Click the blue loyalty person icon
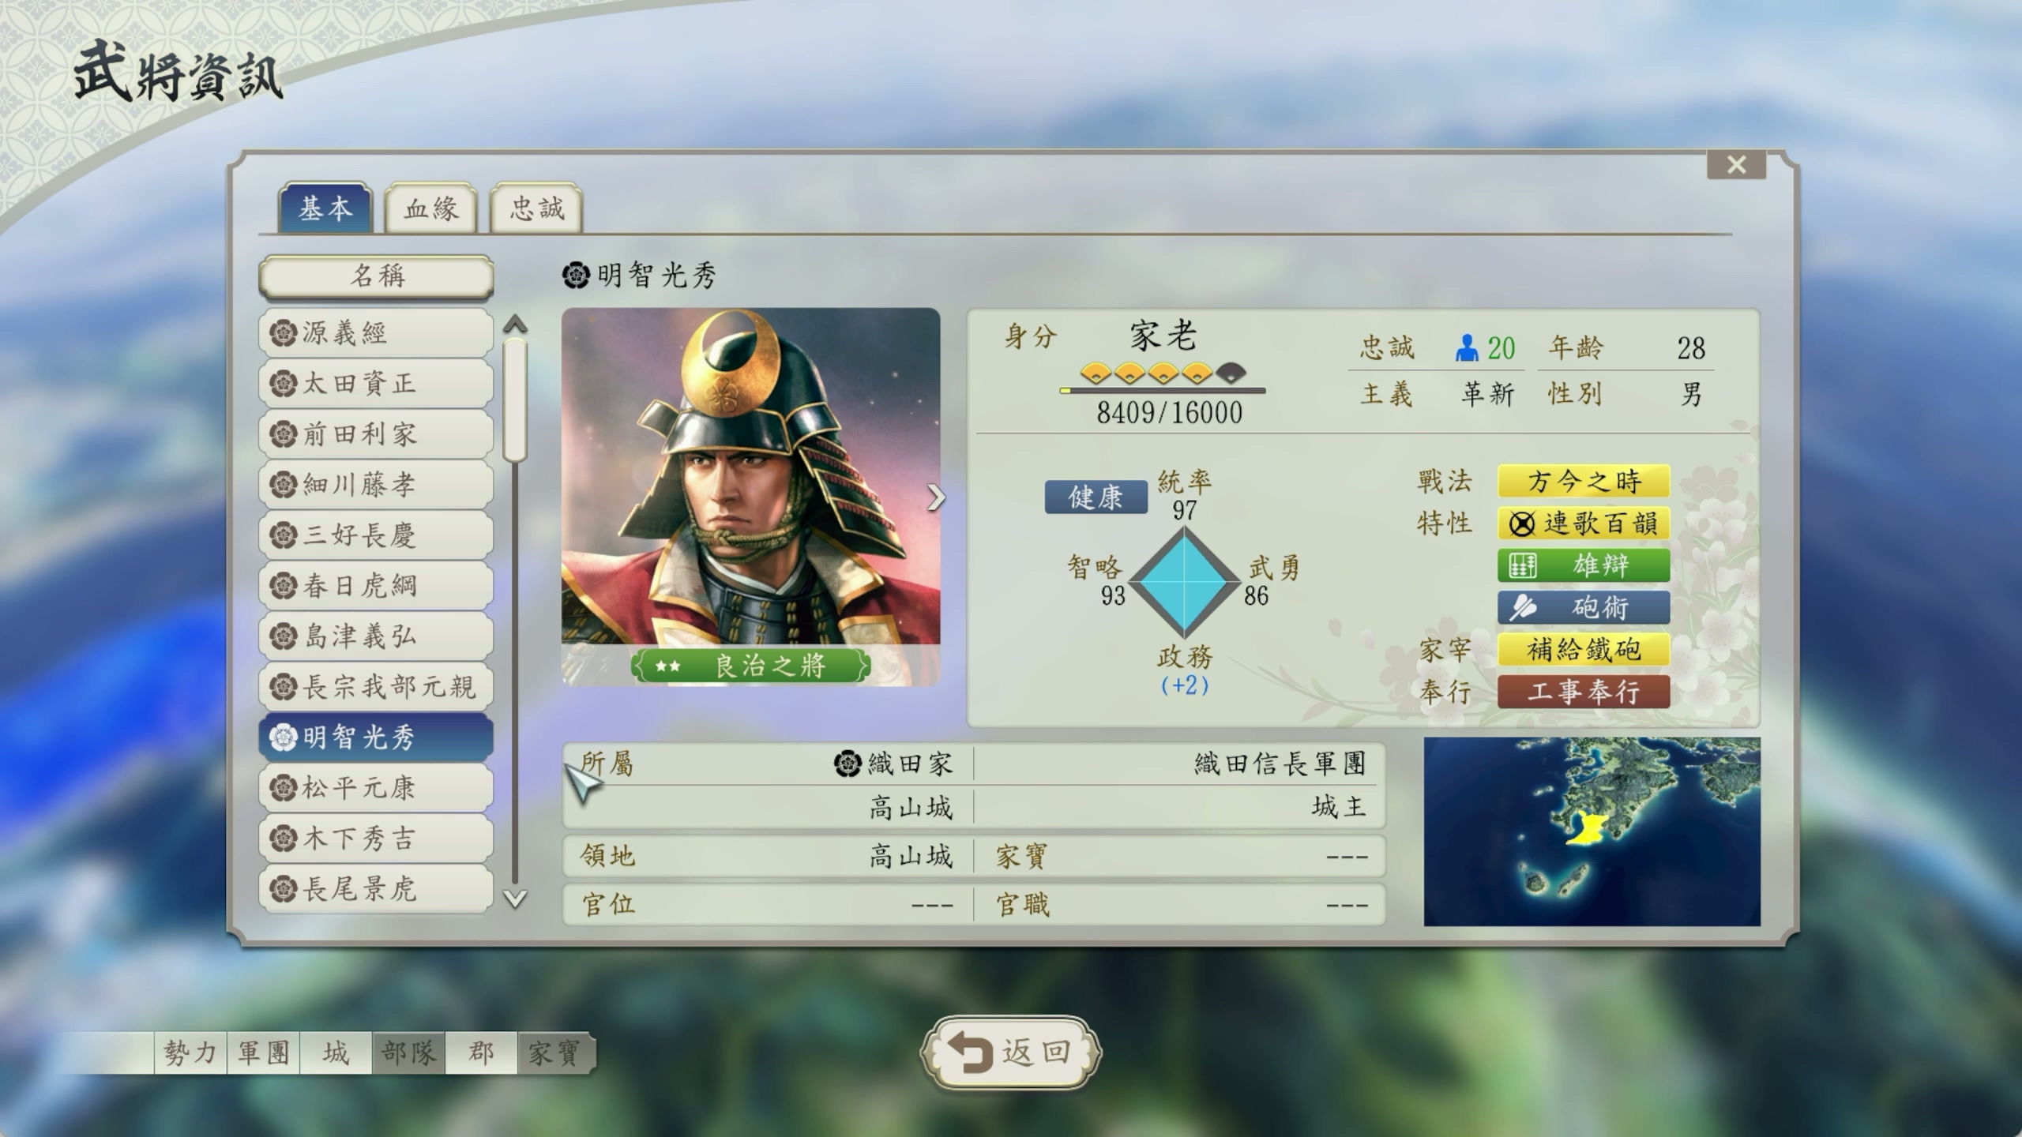The height and width of the screenshot is (1137, 2022). 1467,348
